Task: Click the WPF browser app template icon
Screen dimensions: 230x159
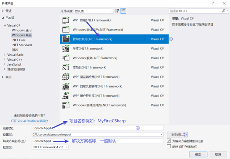Action: click(x=66, y=77)
